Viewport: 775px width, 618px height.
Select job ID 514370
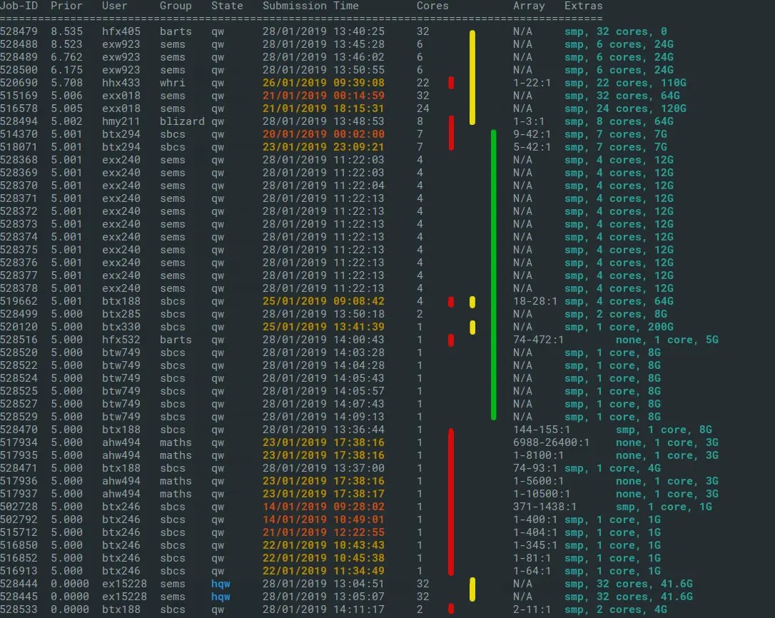click(x=19, y=134)
